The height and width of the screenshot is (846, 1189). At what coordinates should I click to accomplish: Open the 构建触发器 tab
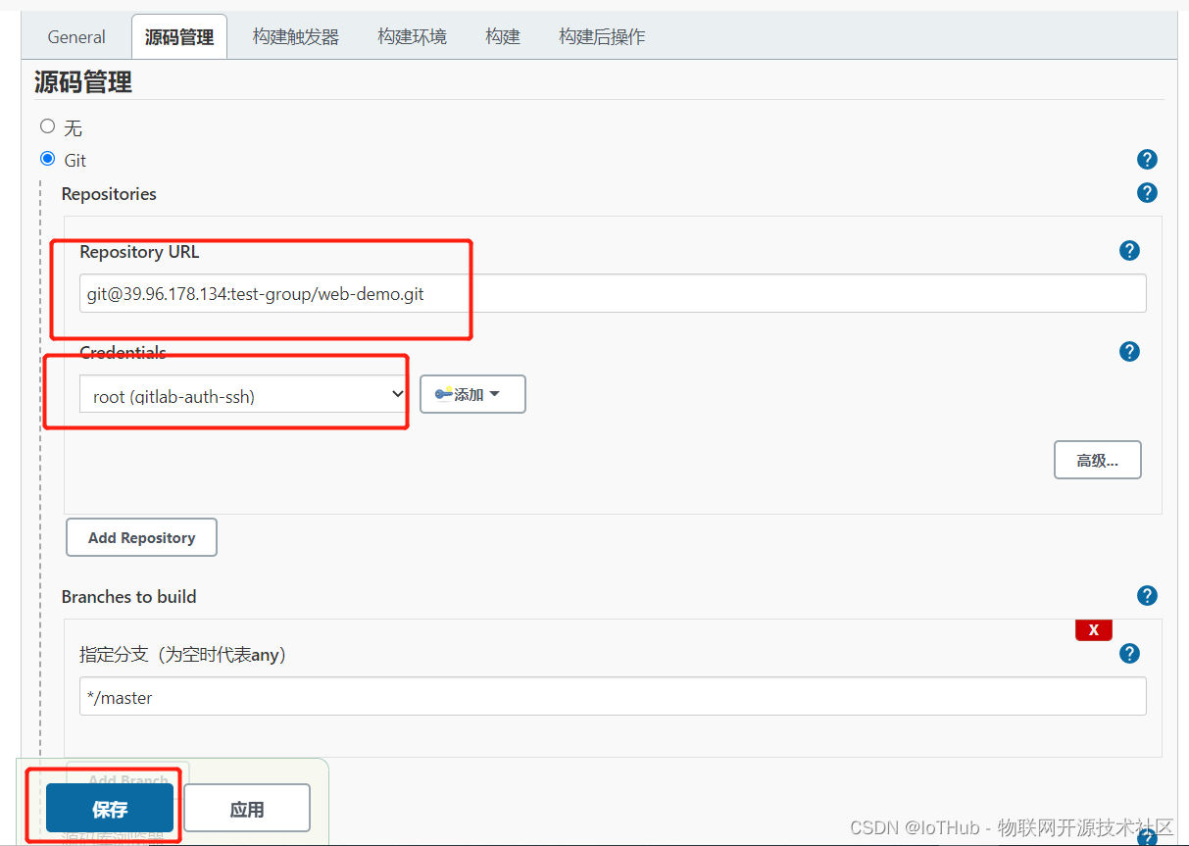pyautogui.click(x=296, y=37)
